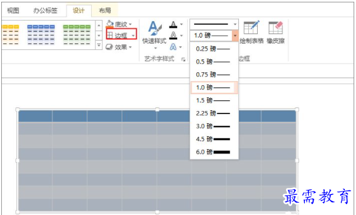Viewport: 356px width, 215px height.
Task: Move the table style gallery down one row
Action: tap(99, 36)
